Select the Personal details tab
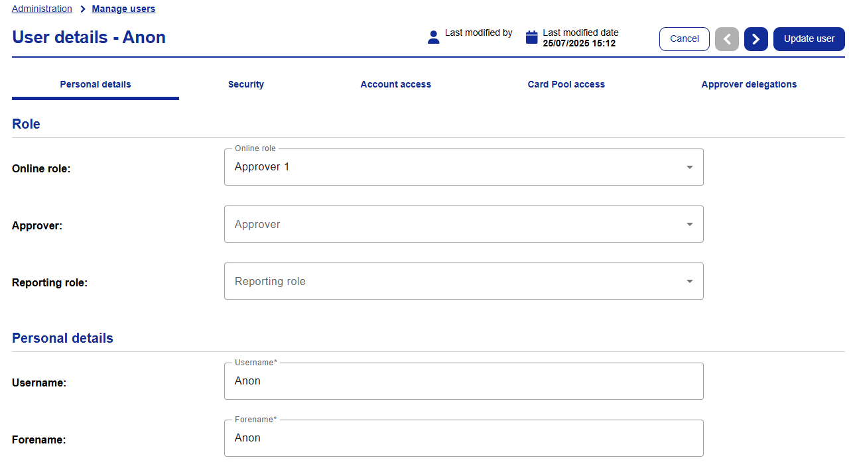The height and width of the screenshot is (466, 851). tap(96, 84)
